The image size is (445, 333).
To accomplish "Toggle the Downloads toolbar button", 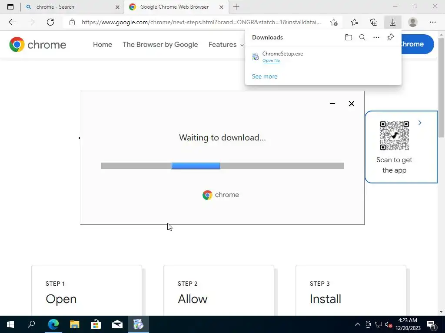I will (x=393, y=22).
